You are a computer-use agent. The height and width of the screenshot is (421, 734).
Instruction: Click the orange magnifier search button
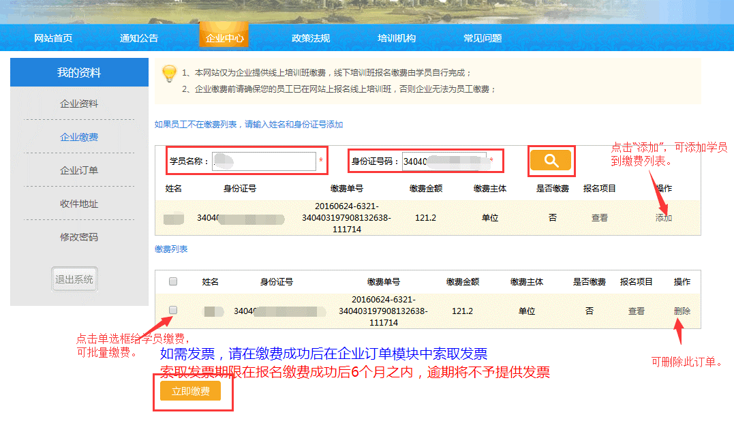[551, 161]
